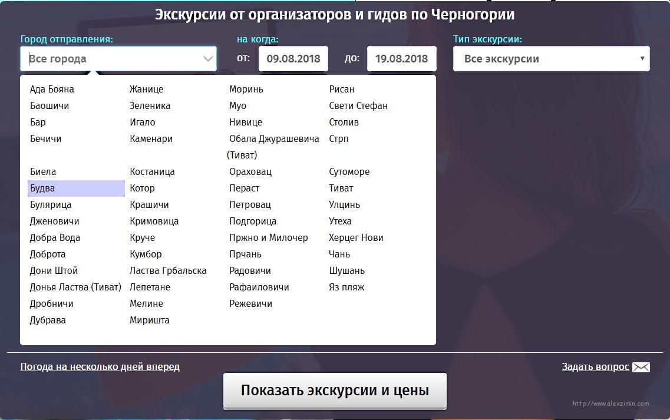670x420 pixels.
Task: Pick Кримовица from the cities
Action: (x=154, y=221)
